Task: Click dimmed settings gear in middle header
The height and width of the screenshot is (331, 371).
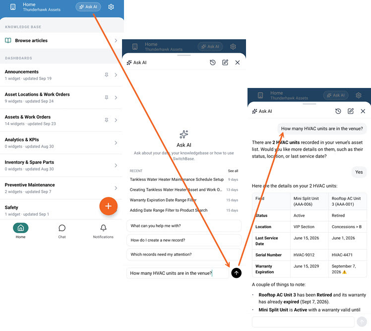Action: 233,47
